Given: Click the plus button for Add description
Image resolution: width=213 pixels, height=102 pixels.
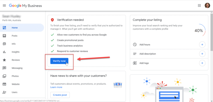Looking at the screenshot, I should (202, 54).
